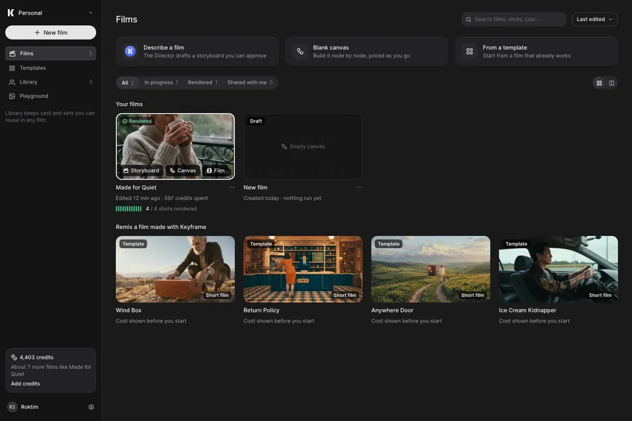
Task: Expand the Personal workspace switcher
Action: (x=51, y=13)
